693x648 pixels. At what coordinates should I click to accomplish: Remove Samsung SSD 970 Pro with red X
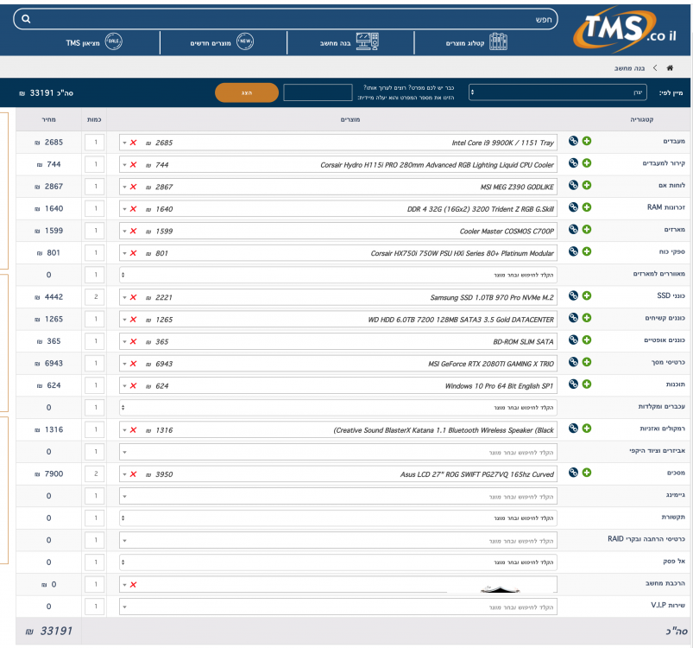coord(133,297)
